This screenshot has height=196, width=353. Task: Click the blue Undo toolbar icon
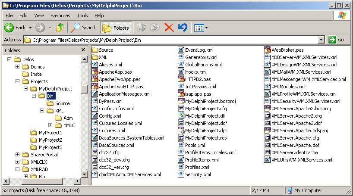183,28
